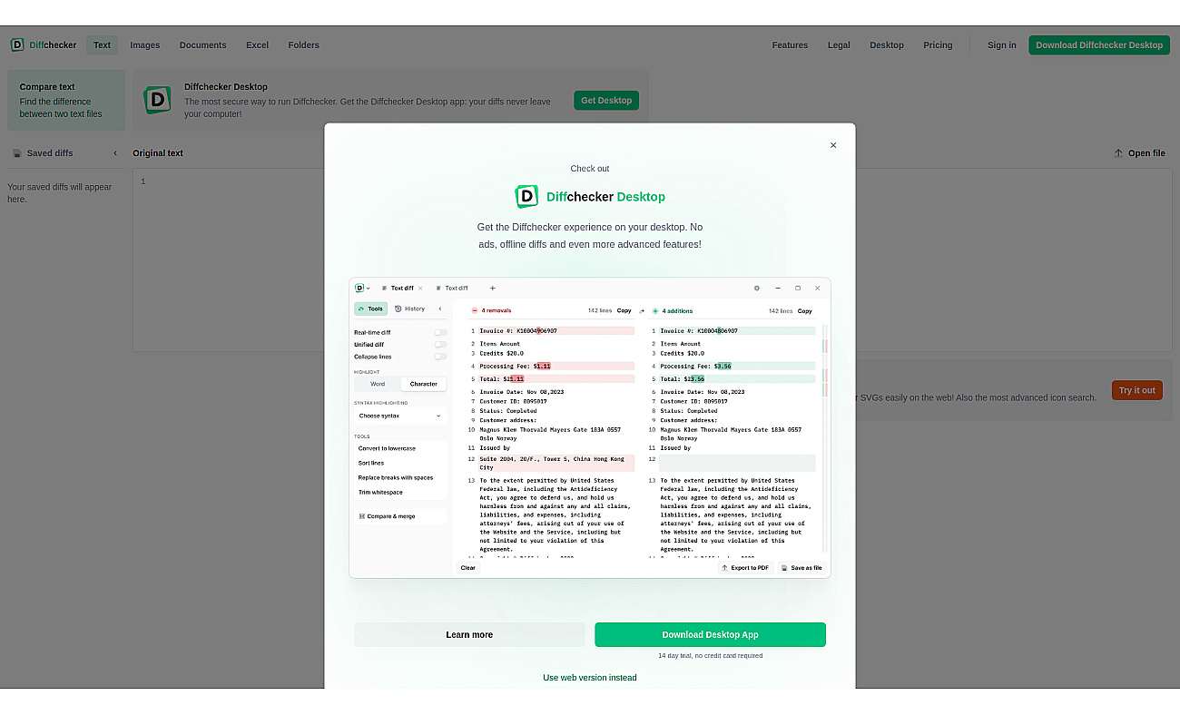Click the Try it out button

[1136, 390]
